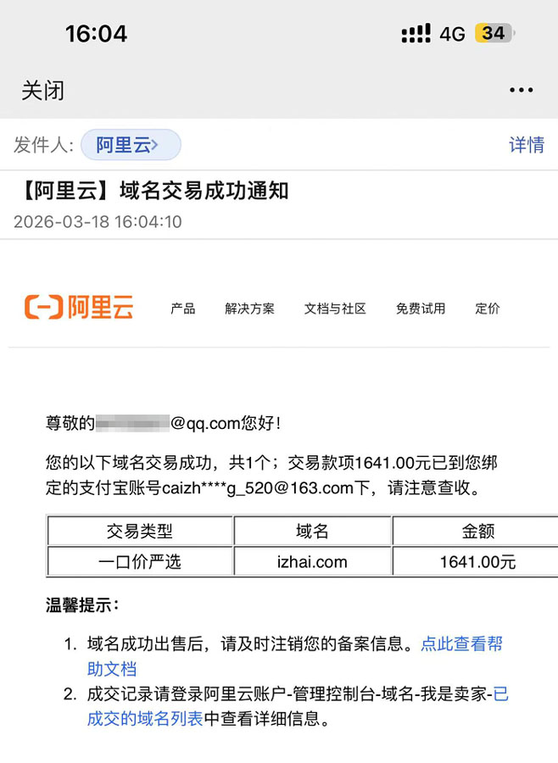558x763 pixels.
Task: Tap the 发件人 label
Action: point(43,145)
